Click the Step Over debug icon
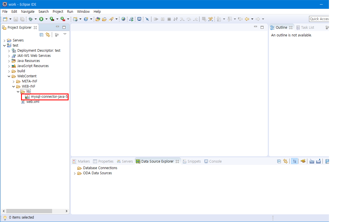354x222 pixels. (189, 19)
